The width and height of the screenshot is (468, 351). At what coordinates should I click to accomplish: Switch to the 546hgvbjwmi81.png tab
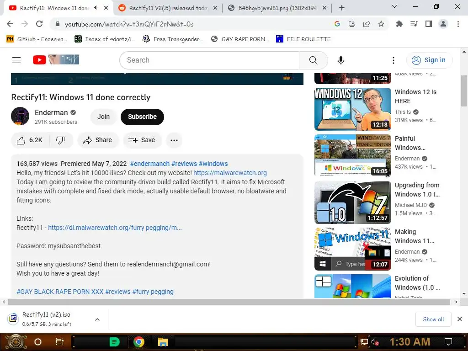[x=277, y=8]
